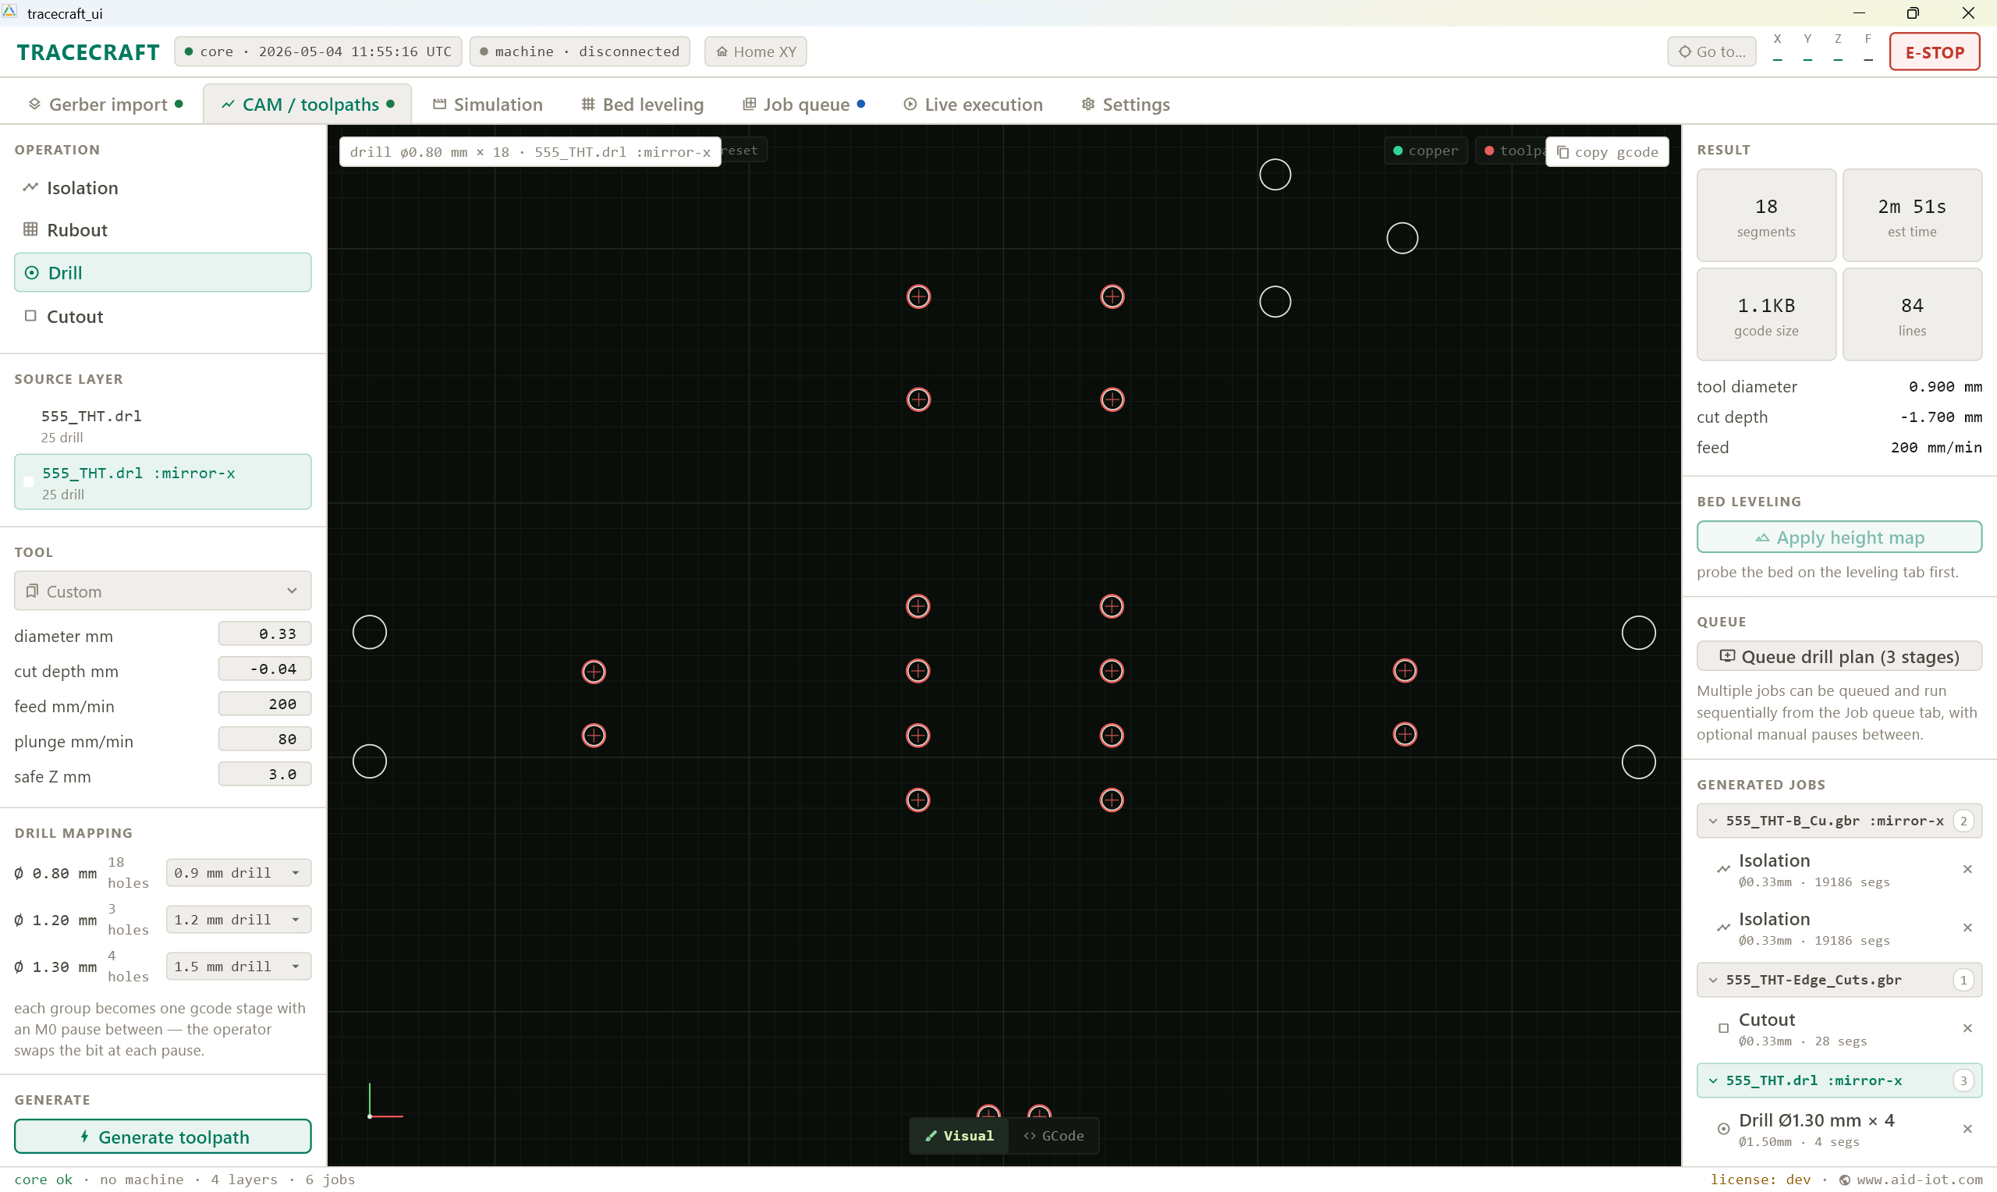Click the Drill target icon
1997x1192 pixels.
pos(31,273)
